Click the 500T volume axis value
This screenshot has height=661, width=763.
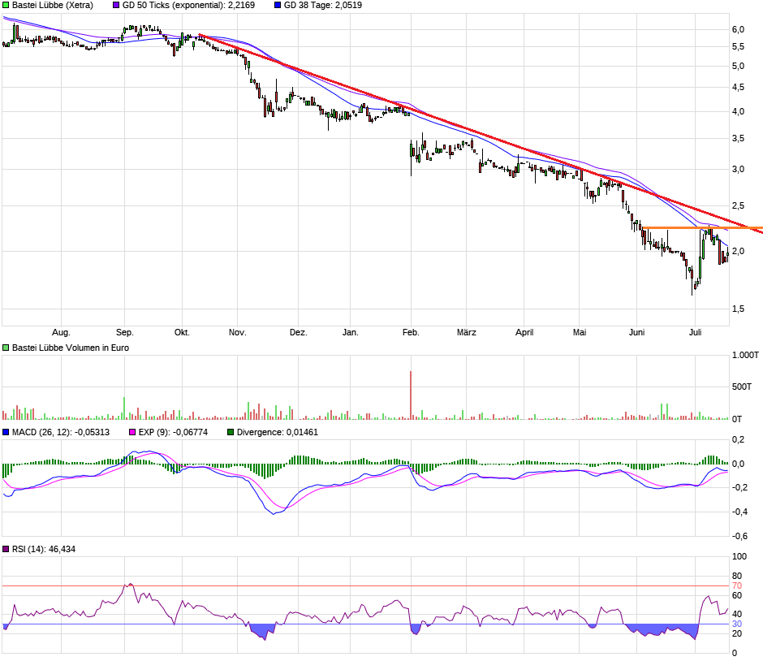coord(742,387)
